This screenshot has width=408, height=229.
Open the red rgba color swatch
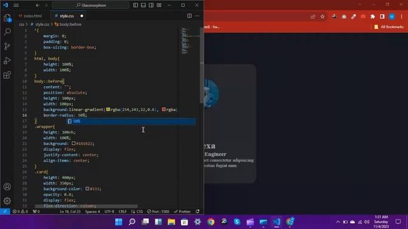(x=164, y=109)
